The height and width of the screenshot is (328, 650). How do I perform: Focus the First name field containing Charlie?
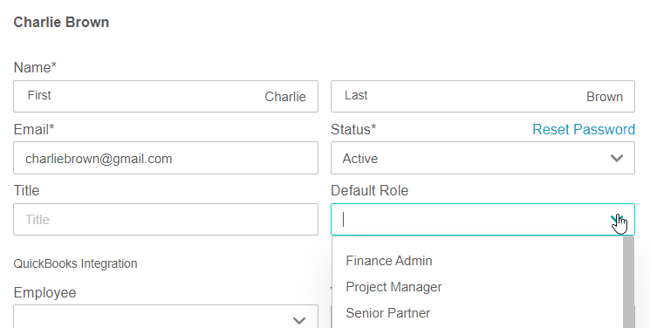tap(166, 96)
